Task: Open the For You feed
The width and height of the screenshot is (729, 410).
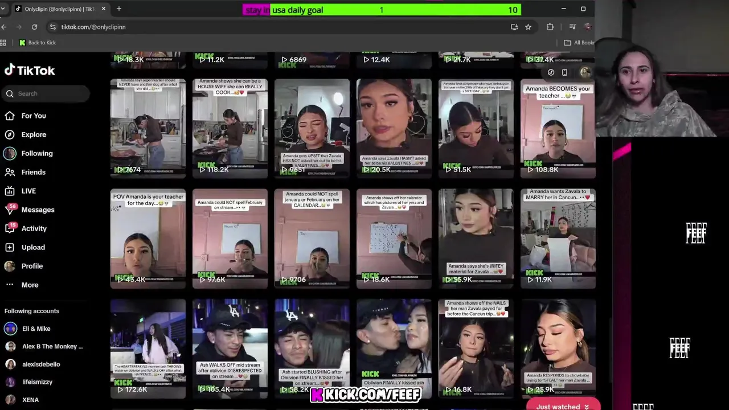Action: tap(34, 116)
